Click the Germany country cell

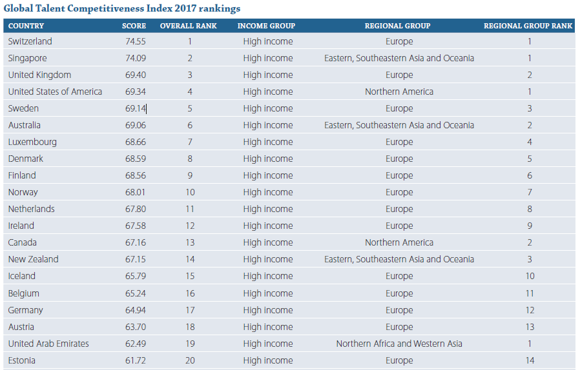tap(26, 310)
